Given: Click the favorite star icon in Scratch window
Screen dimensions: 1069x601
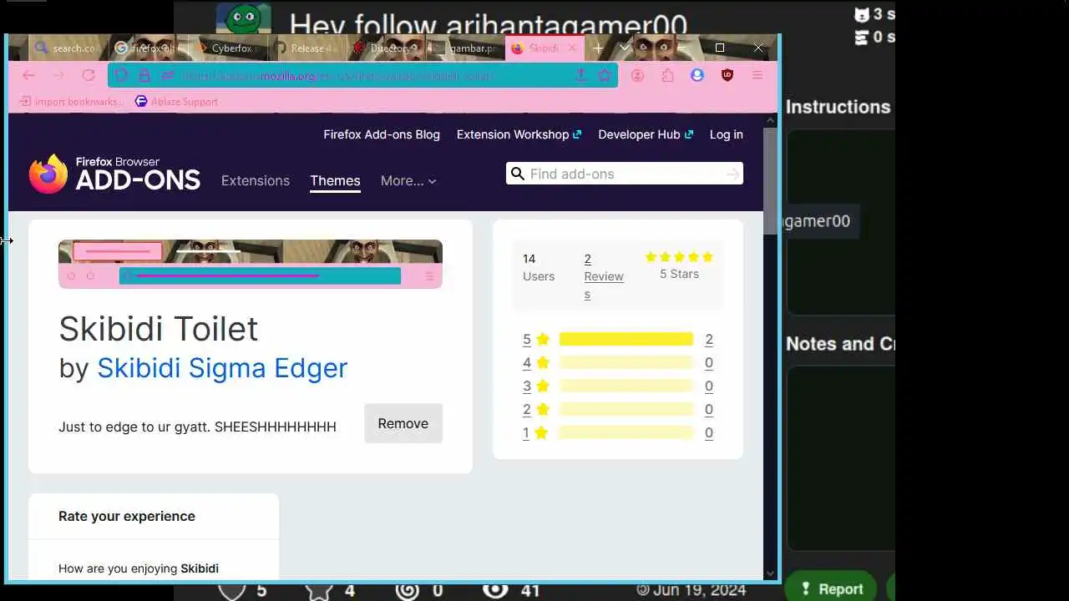Looking at the screenshot, I should pos(319,590).
